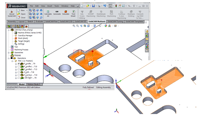This screenshot has width=204, height=119.
Task: Click the Undo arrow icon
Action: click(105, 6)
